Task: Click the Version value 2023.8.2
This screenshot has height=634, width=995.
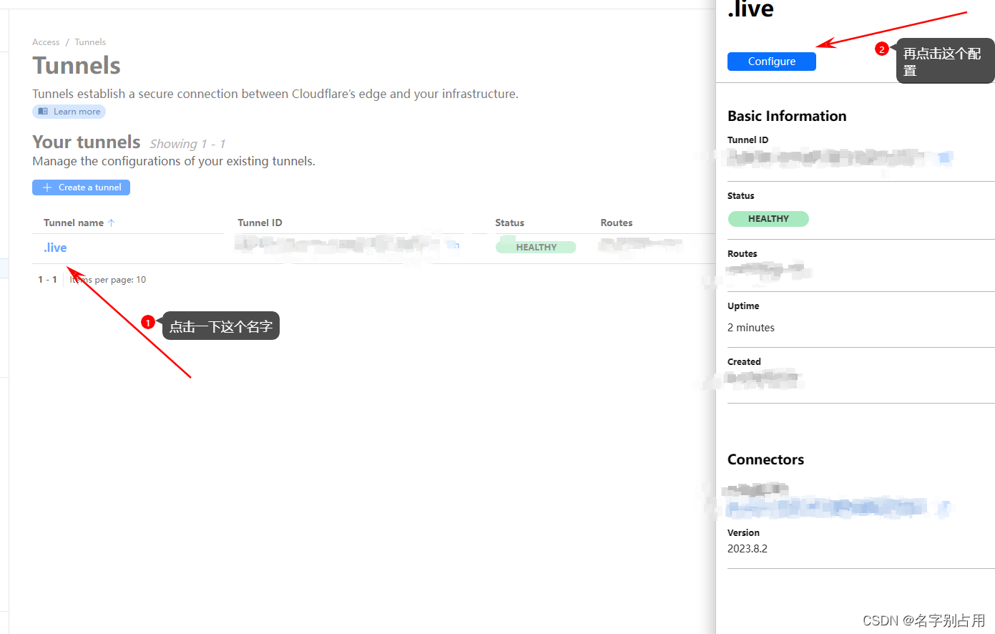Action: pos(748,549)
